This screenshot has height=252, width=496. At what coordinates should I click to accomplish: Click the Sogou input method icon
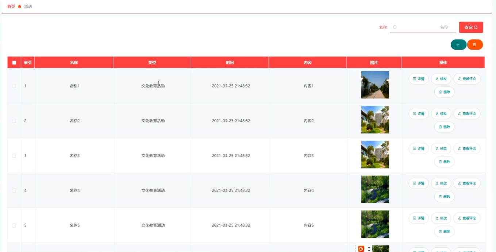point(361,249)
